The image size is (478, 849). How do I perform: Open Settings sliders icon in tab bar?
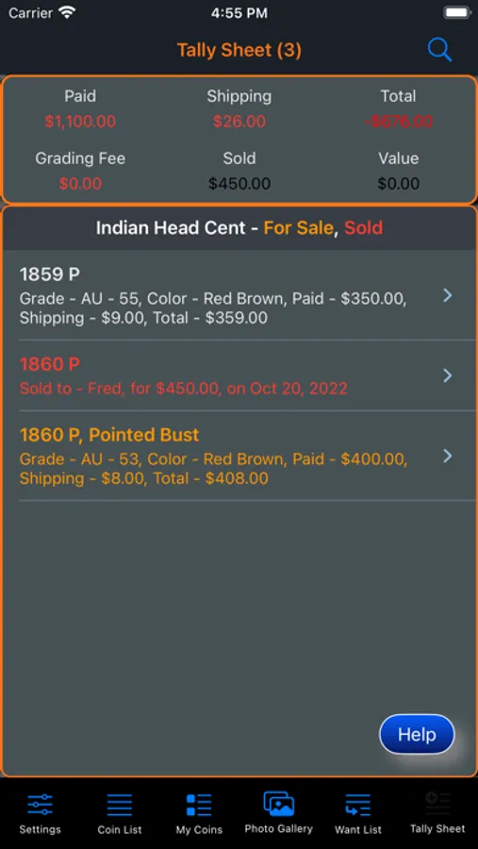coord(40,805)
